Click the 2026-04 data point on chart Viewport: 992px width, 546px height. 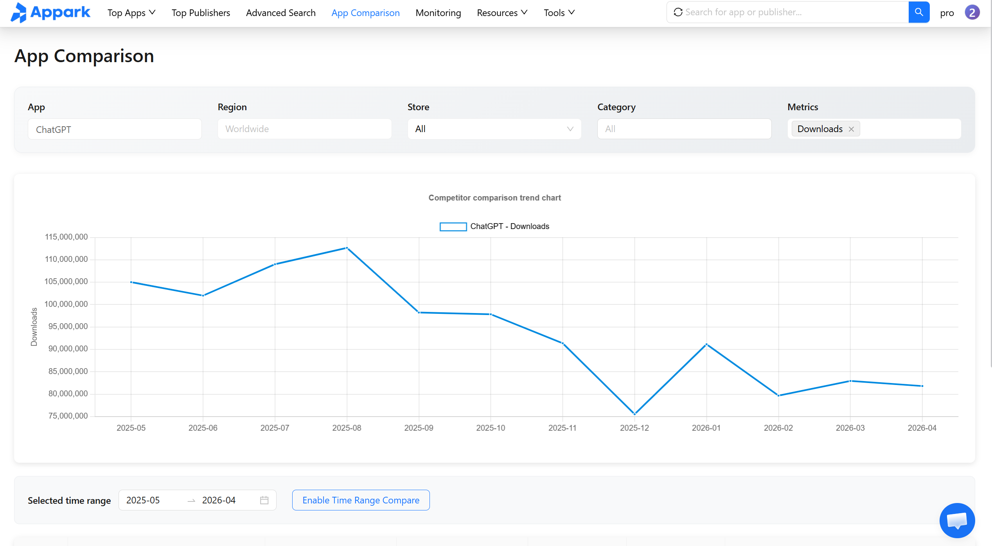click(922, 386)
